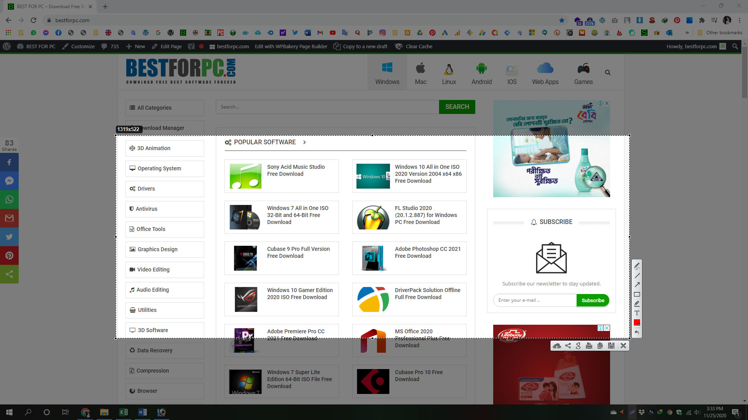Share page on Pinterest sidebar icon
Image resolution: width=748 pixels, height=420 pixels.
(9, 255)
